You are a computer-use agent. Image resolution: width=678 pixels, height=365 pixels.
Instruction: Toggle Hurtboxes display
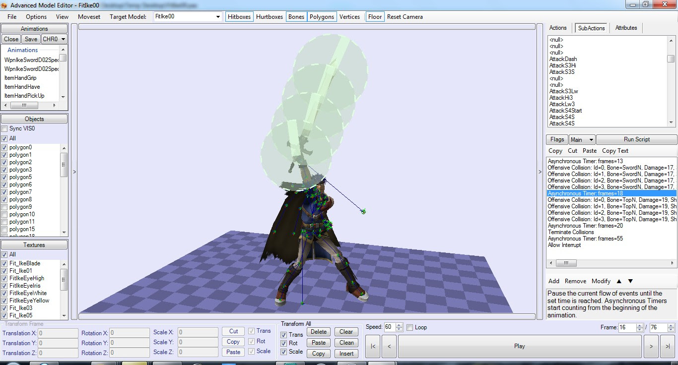(x=270, y=17)
